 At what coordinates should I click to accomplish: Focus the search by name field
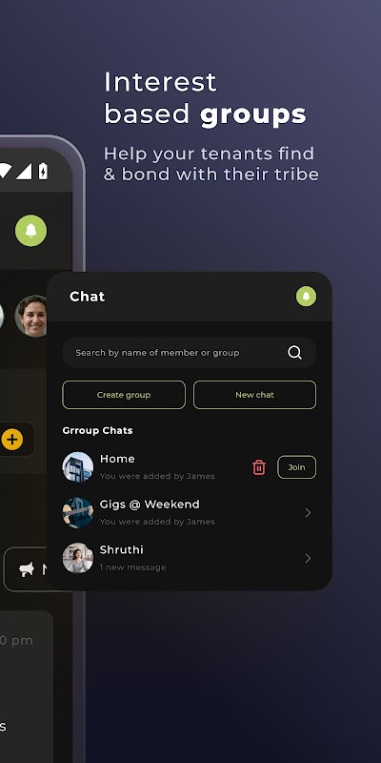[x=189, y=353]
